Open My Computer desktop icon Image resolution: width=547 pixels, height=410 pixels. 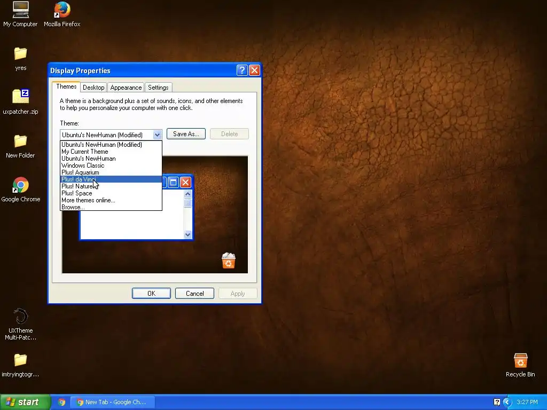coord(21,14)
